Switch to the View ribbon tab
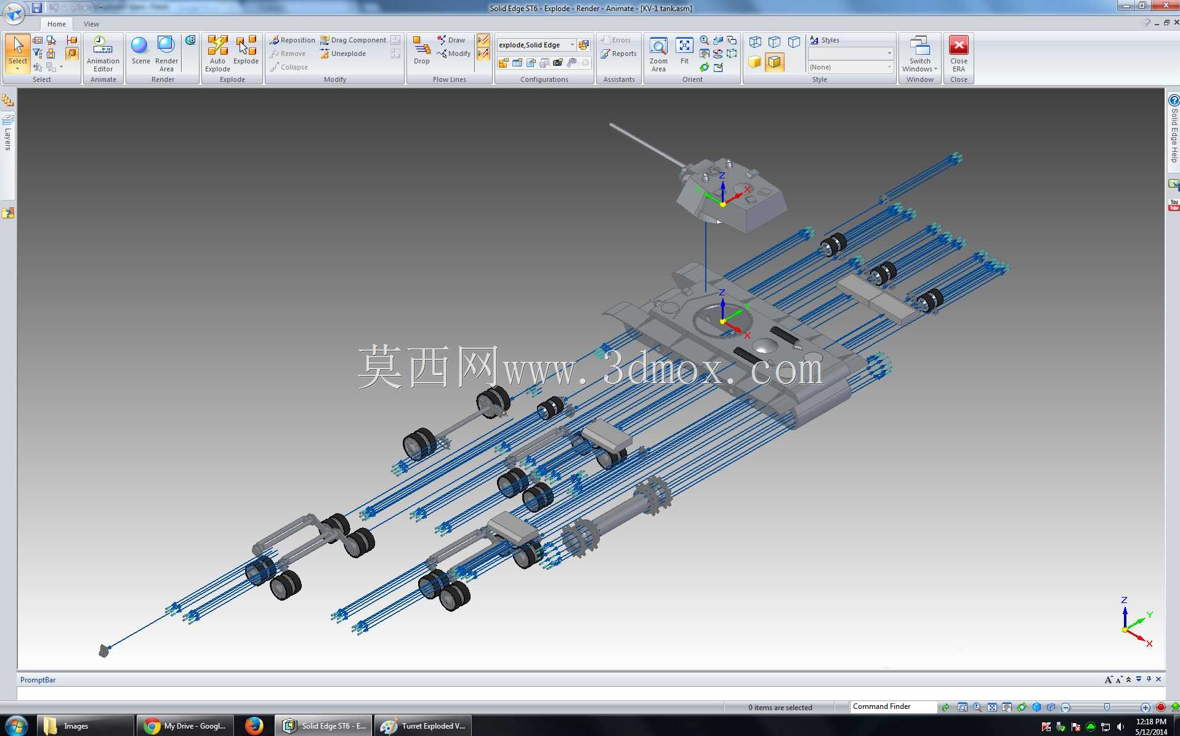The width and height of the screenshot is (1180, 736). (91, 24)
